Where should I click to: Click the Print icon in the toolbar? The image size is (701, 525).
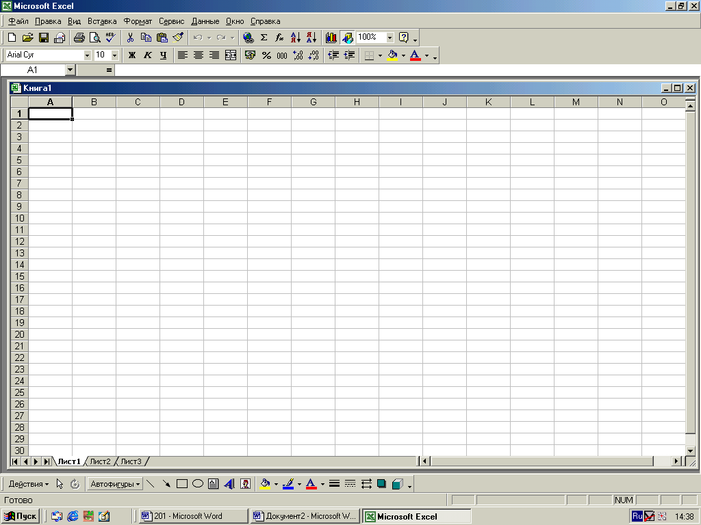(x=79, y=38)
